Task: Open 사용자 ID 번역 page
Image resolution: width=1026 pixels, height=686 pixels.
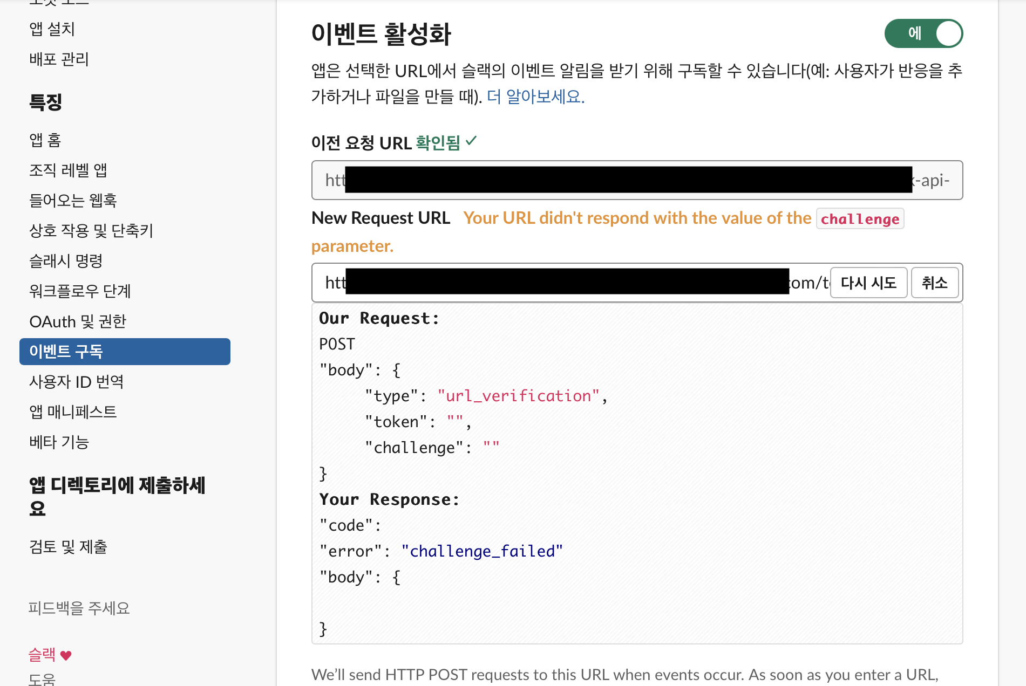Action: (x=76, y=382)
